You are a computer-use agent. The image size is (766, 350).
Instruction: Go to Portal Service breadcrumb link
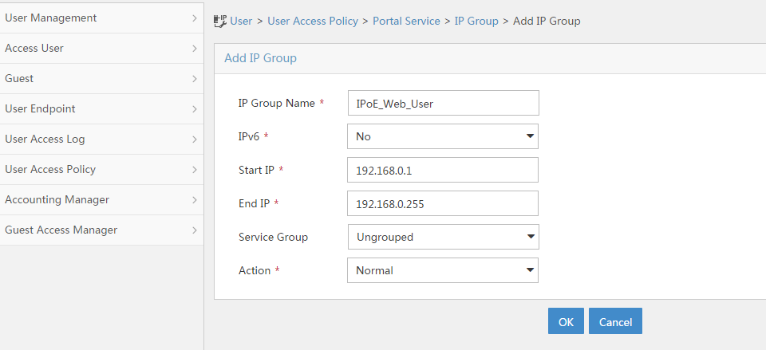pos(406,21)
